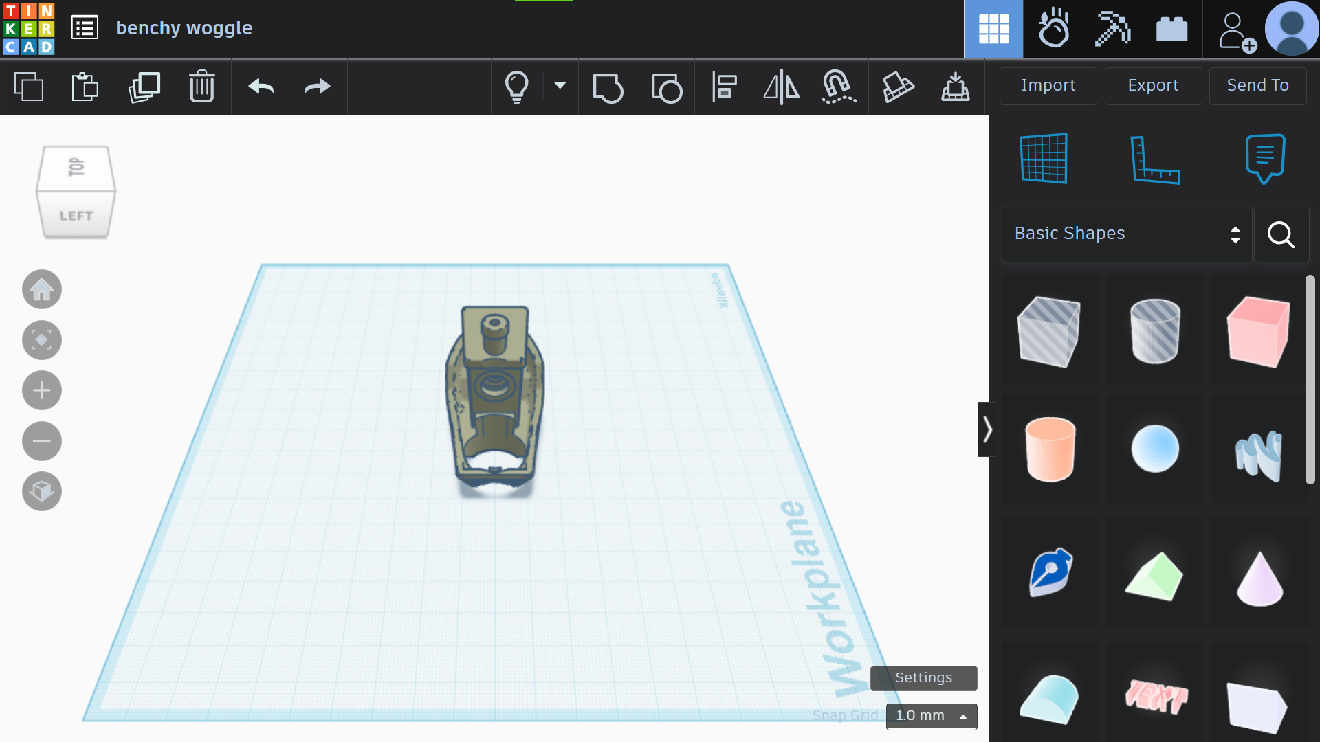Click the Group shapes icon
The width and height of the screenshot is (1320, 742).
[x=608, y=87]
